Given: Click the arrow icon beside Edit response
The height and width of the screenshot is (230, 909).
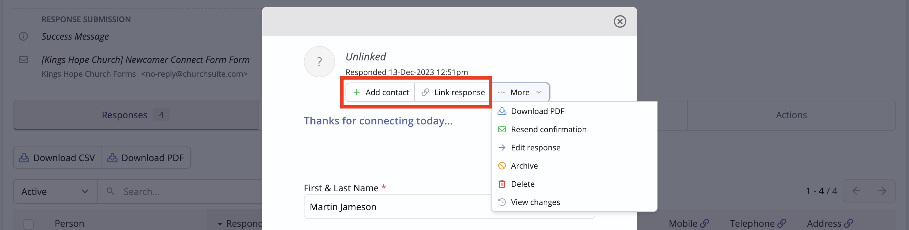Looking at the screenshot, I should point(502,147).
